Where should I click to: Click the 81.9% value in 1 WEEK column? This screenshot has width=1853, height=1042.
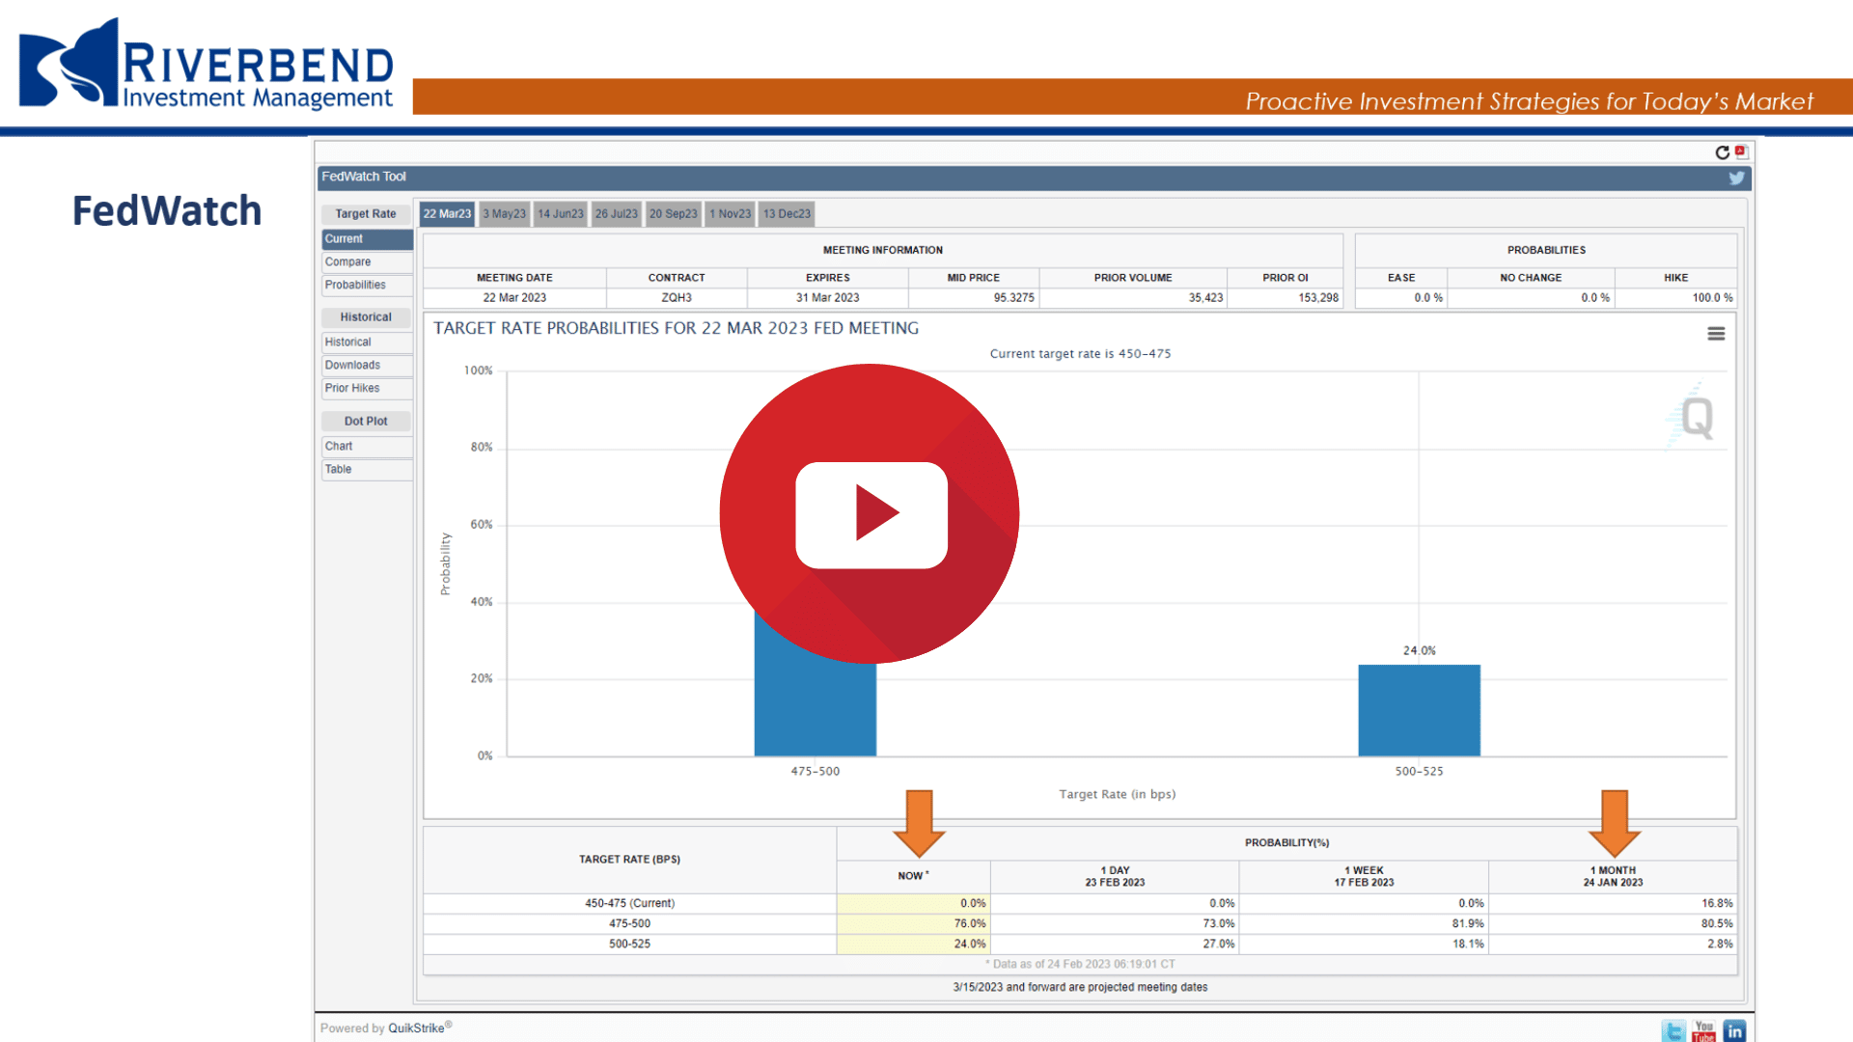point(1468,924)
